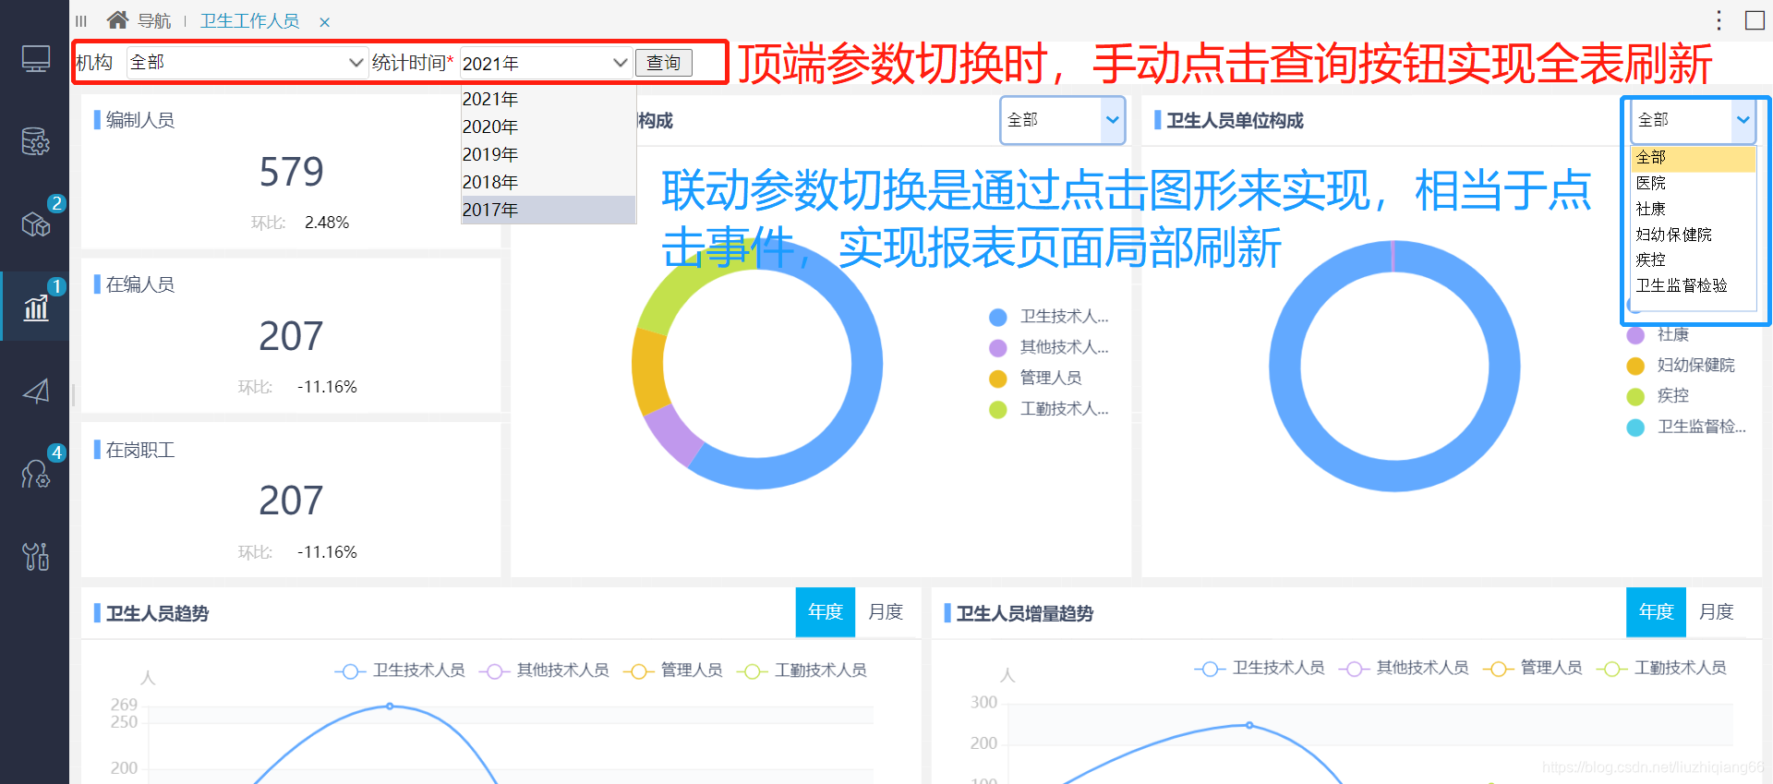Select 年度 tab in 卫生人员增量趋势 panel
This screenshot has width=1773, height=784.
click(x=1656, y=612)
